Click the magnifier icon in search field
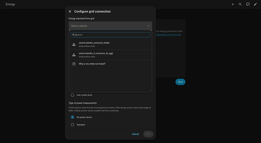The width and height of the screenshot is (261, 143). [73, 35]
